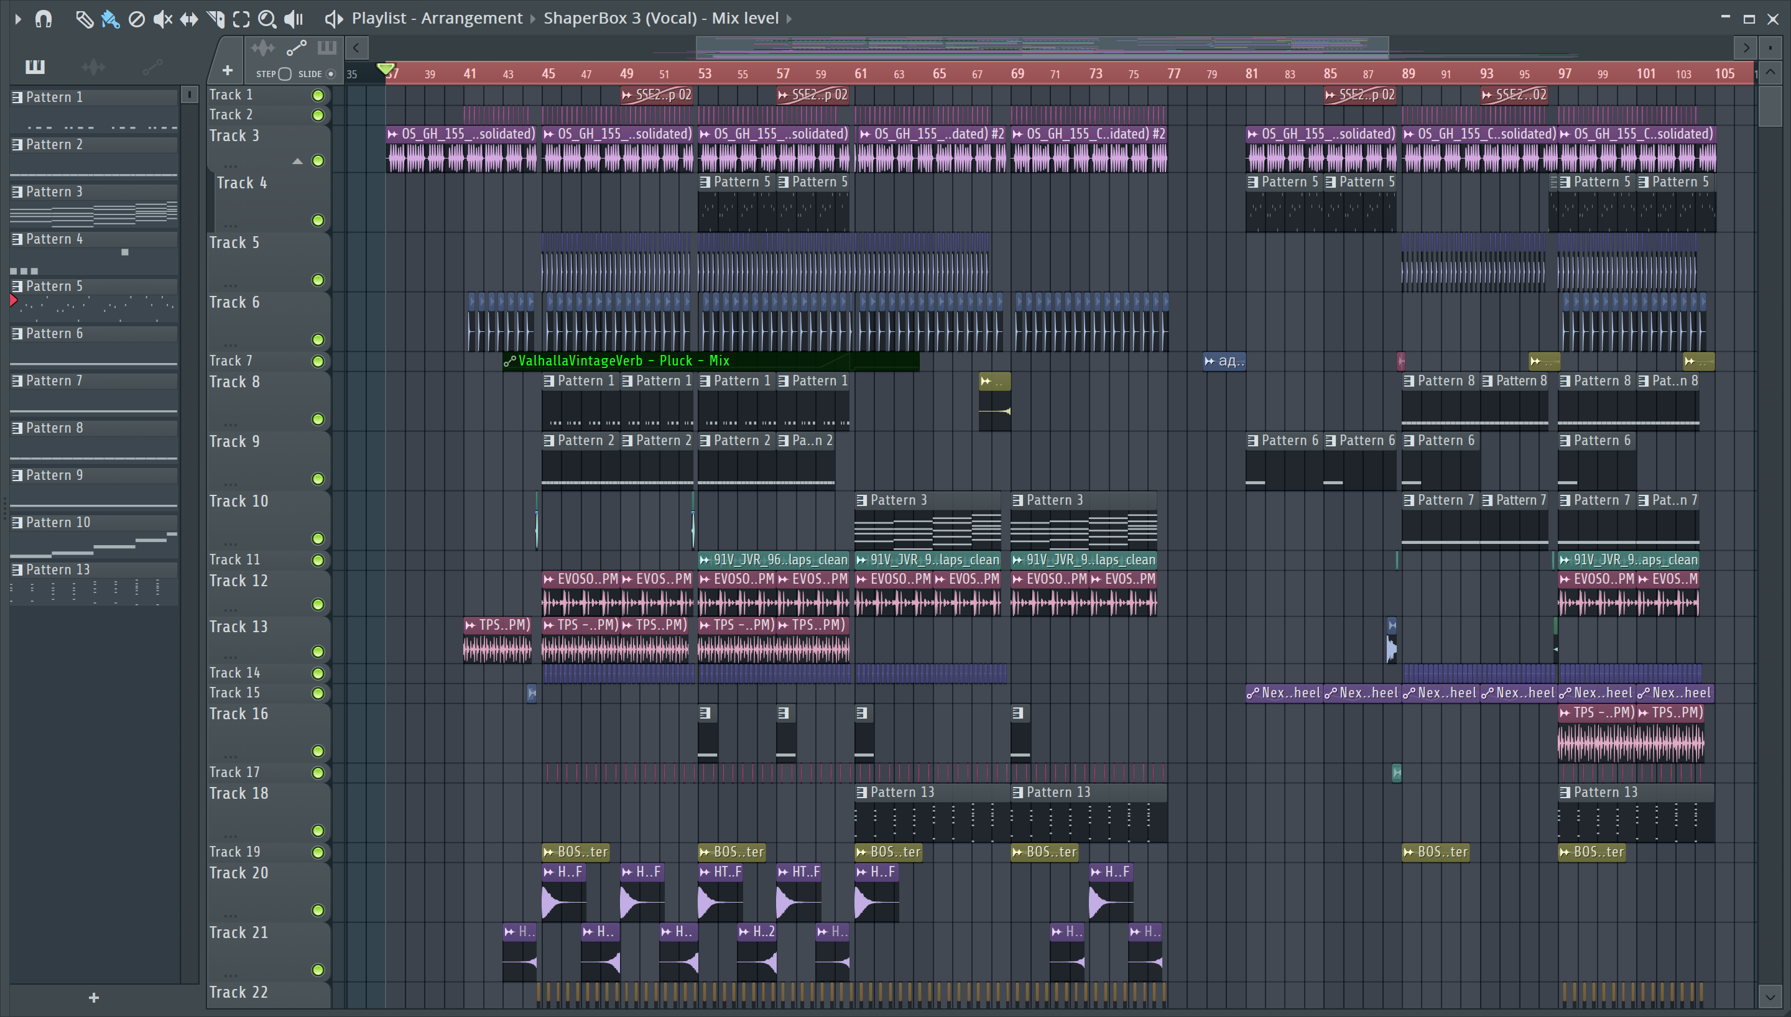This screenshot has height=1017, width=1791.
Task: Open the playlist options menu arrow
Action: pyautogui.click(x=18, y=19)
